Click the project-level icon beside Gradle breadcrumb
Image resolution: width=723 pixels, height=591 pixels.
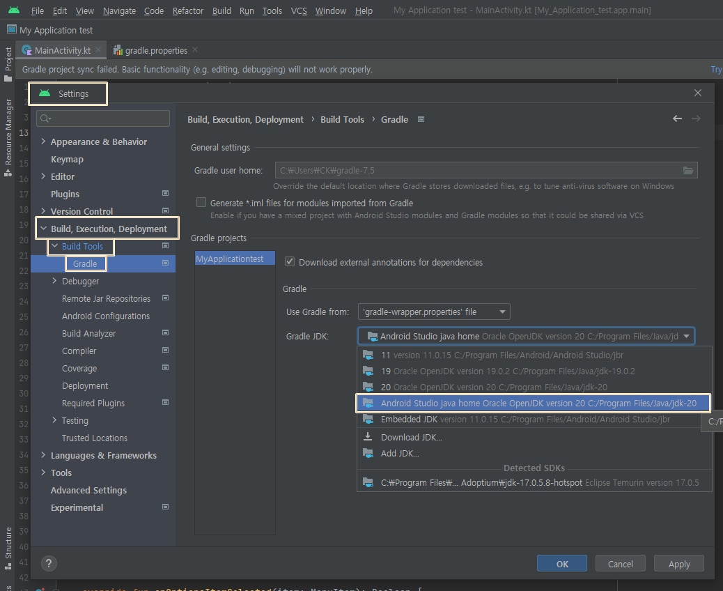tap(421, 119)
